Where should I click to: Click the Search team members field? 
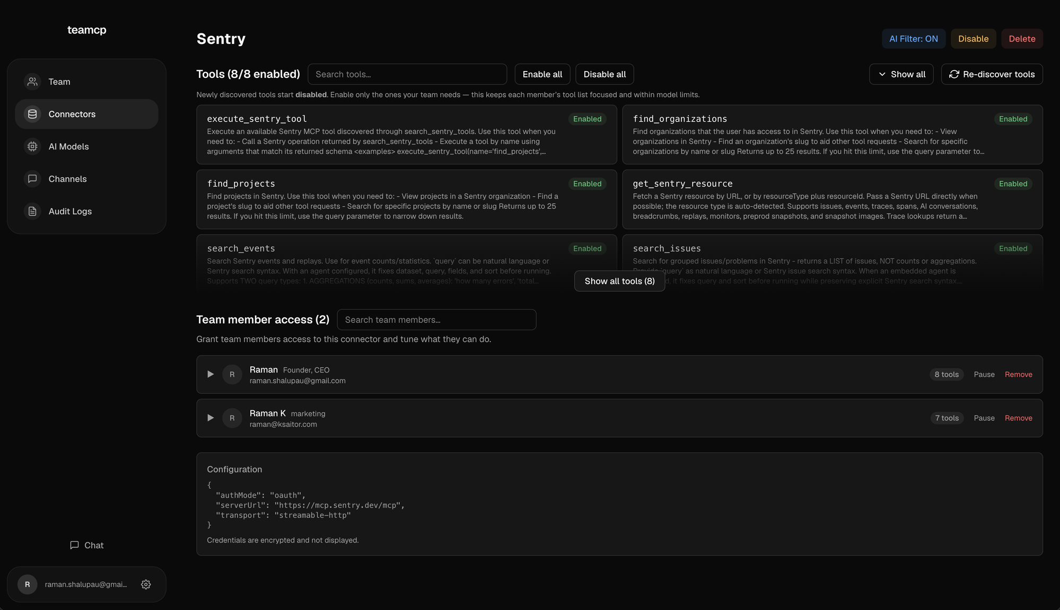pos(436,320)
